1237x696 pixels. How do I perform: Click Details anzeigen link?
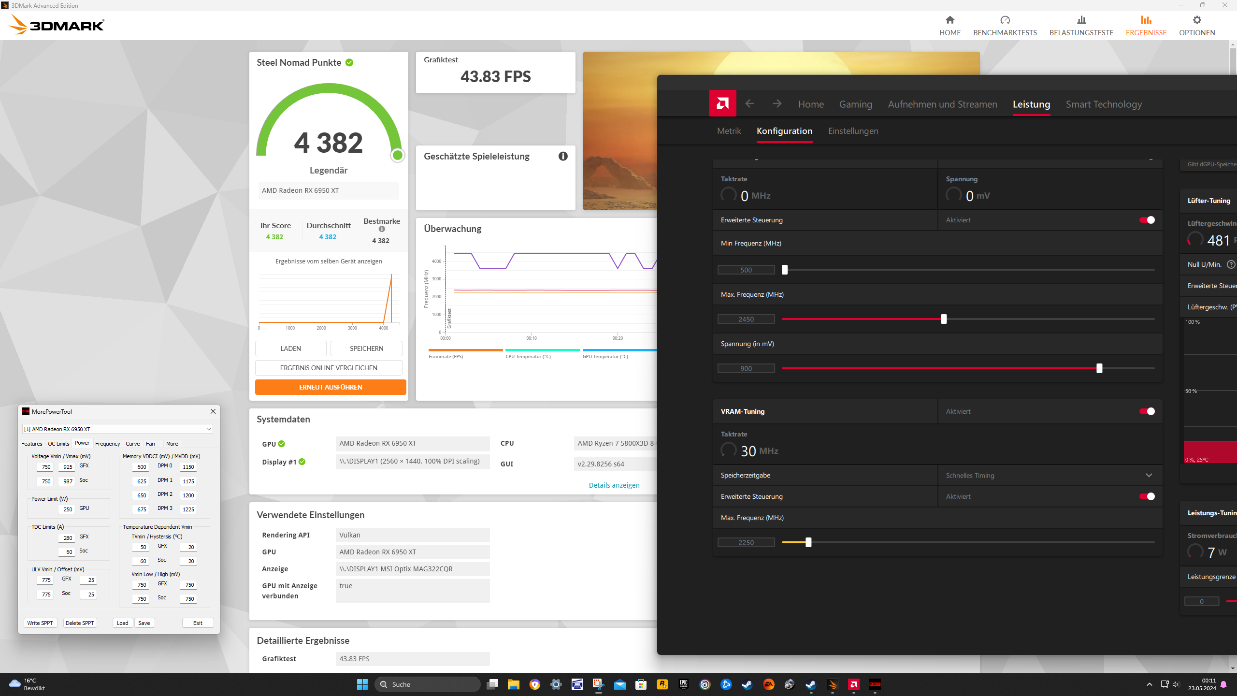pyautogui.click(x=614, y=485)
